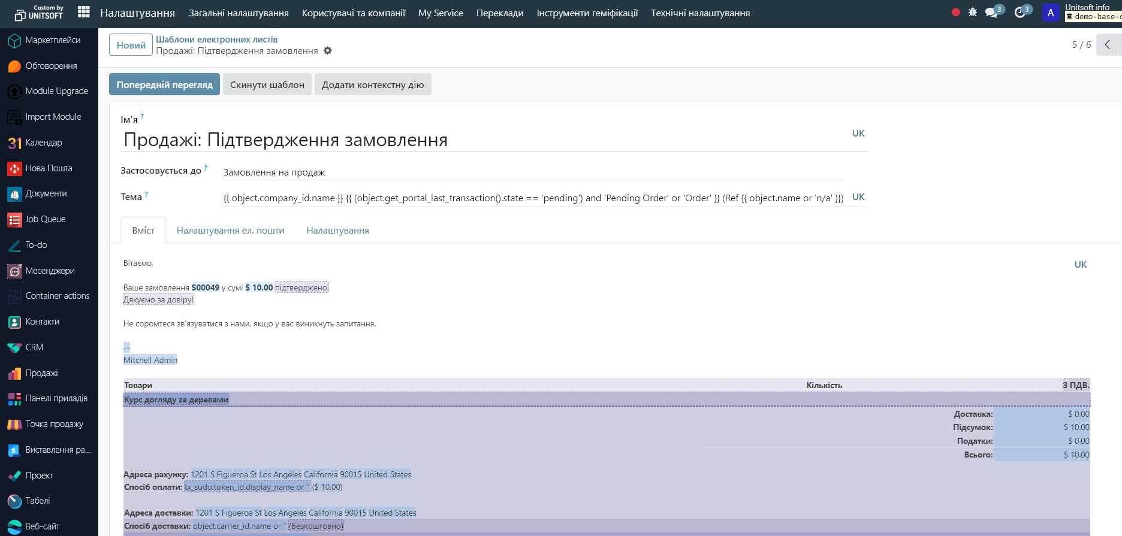This screenshot has width=1122, height=536.
Task: Open the Загальні налаштування menu
Action: (239, 13)
